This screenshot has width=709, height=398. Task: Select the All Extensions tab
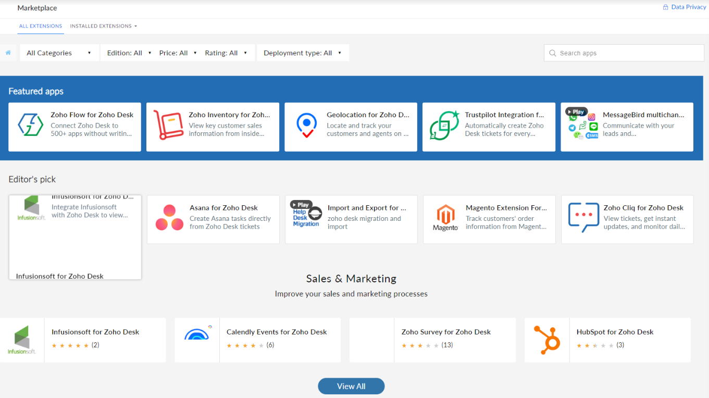tap(41, 26)
